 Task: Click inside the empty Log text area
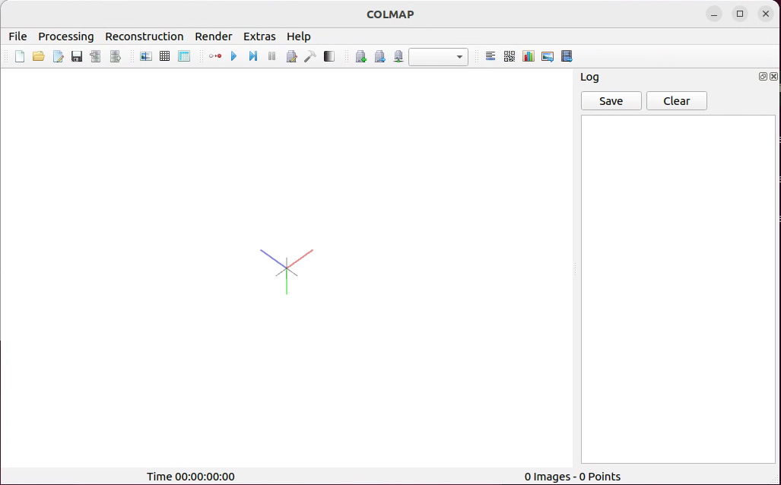pyautogui.click(x=678, y=289)
